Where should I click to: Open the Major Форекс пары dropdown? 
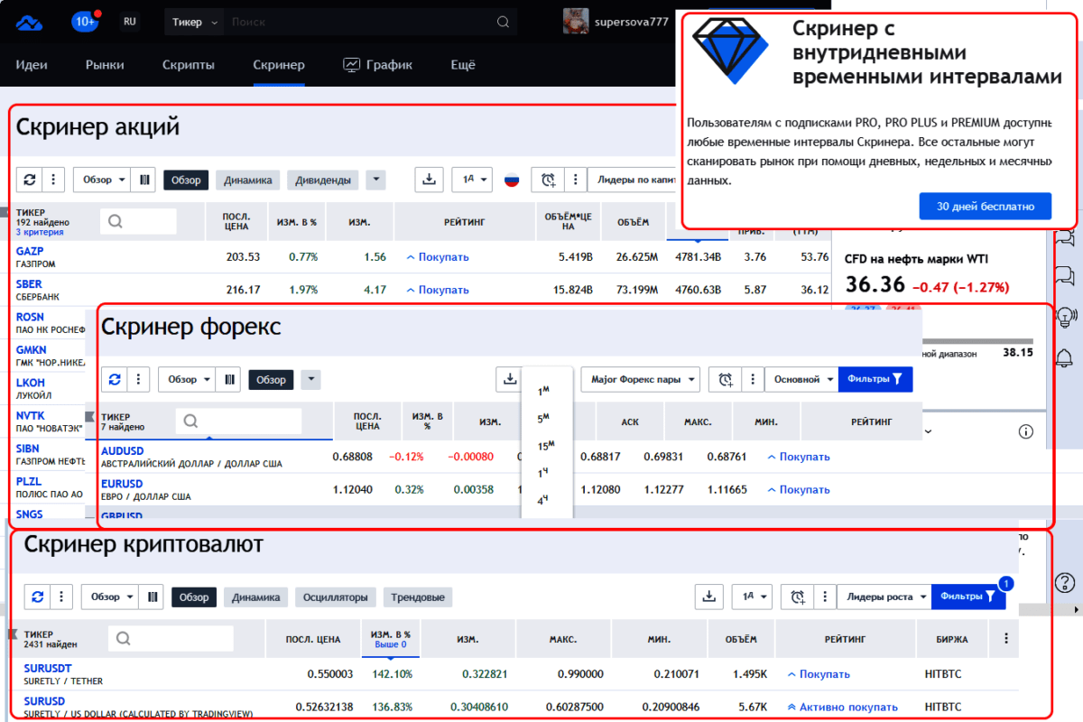640,380
